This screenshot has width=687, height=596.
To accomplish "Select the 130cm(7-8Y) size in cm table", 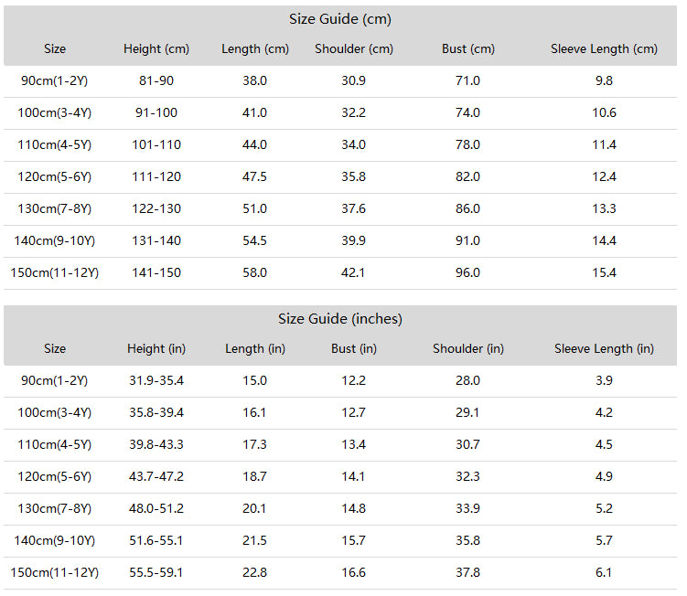I will click(x=55, y=209).
